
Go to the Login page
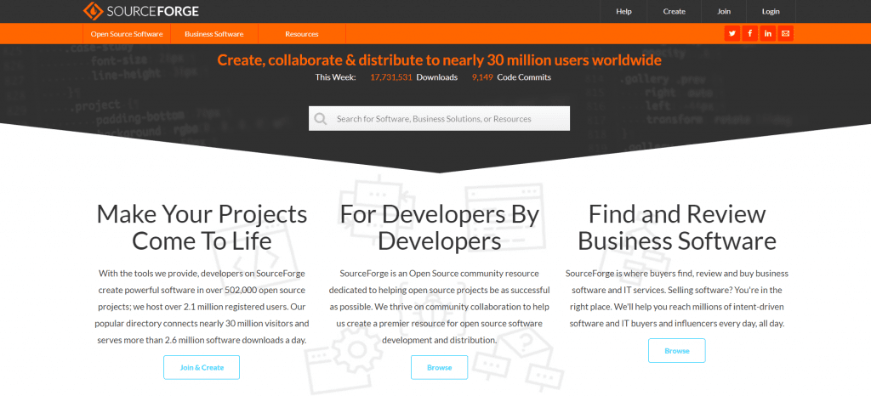(771, 12)
